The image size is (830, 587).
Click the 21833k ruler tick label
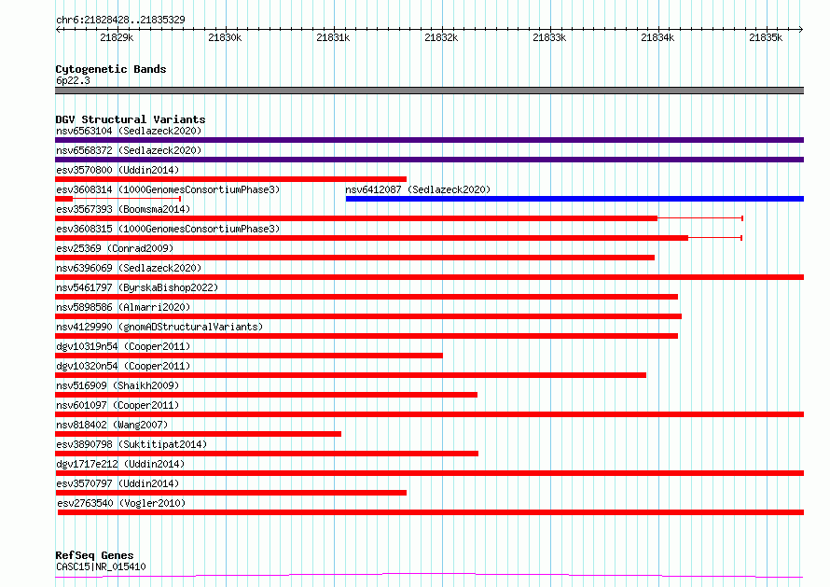point(549,37)
